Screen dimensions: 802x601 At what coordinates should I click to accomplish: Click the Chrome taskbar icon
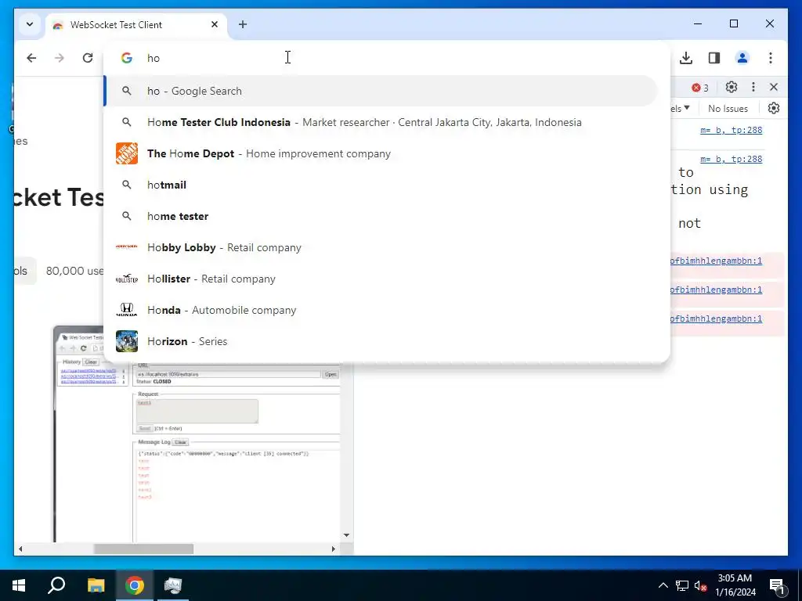point(135,585)
